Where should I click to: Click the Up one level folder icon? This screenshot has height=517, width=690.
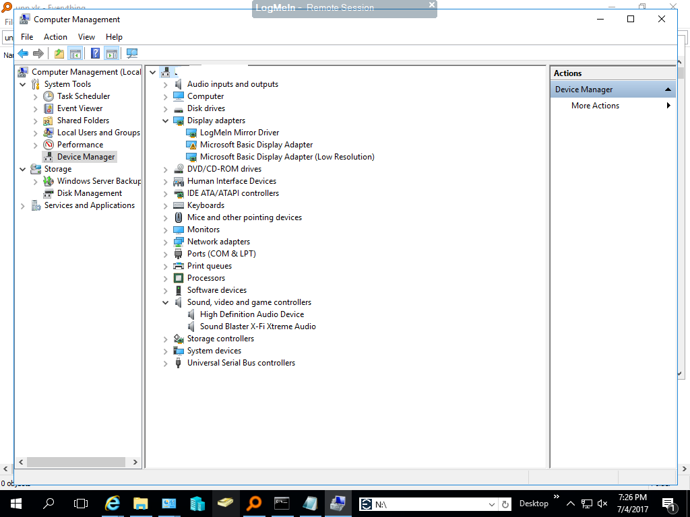[59, 53]
